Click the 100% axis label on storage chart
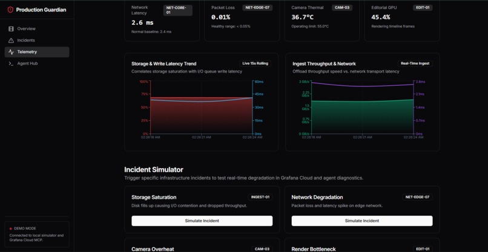This screenshot has height=252, width=488. [143, 82]
